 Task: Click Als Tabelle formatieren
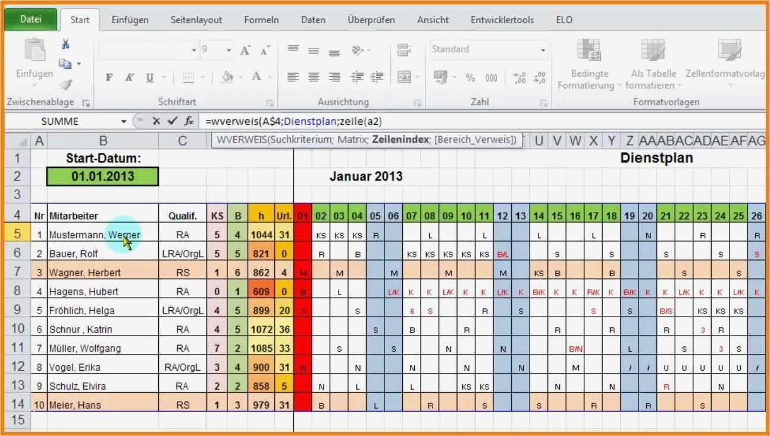tap(652, 62)
